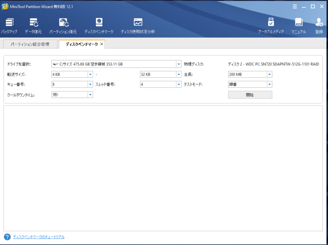Viewport: 328px width, 245px height.
Task: Open the キュー番号 dropdown showing 8
Action: click(90, 84)
